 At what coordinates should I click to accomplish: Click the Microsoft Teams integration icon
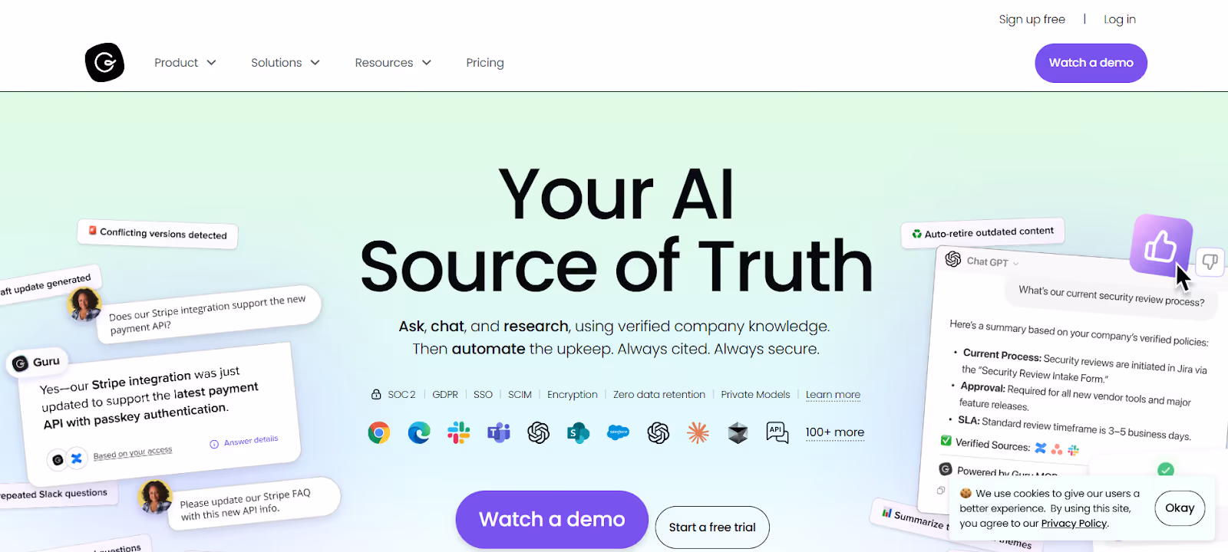[x=499, y=433]
